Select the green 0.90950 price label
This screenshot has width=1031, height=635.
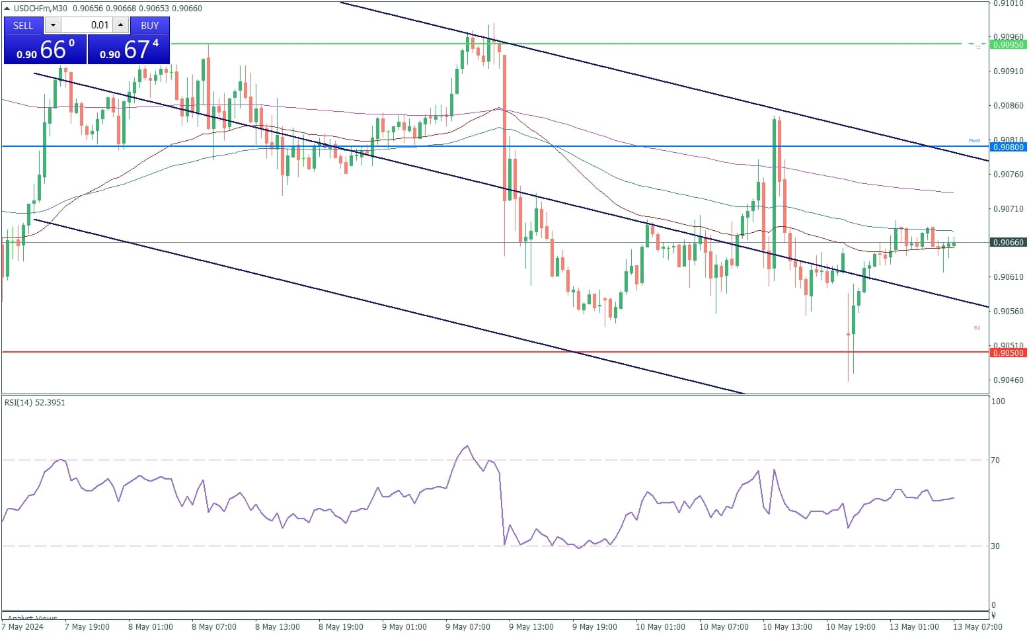(x=1008, y=44)
